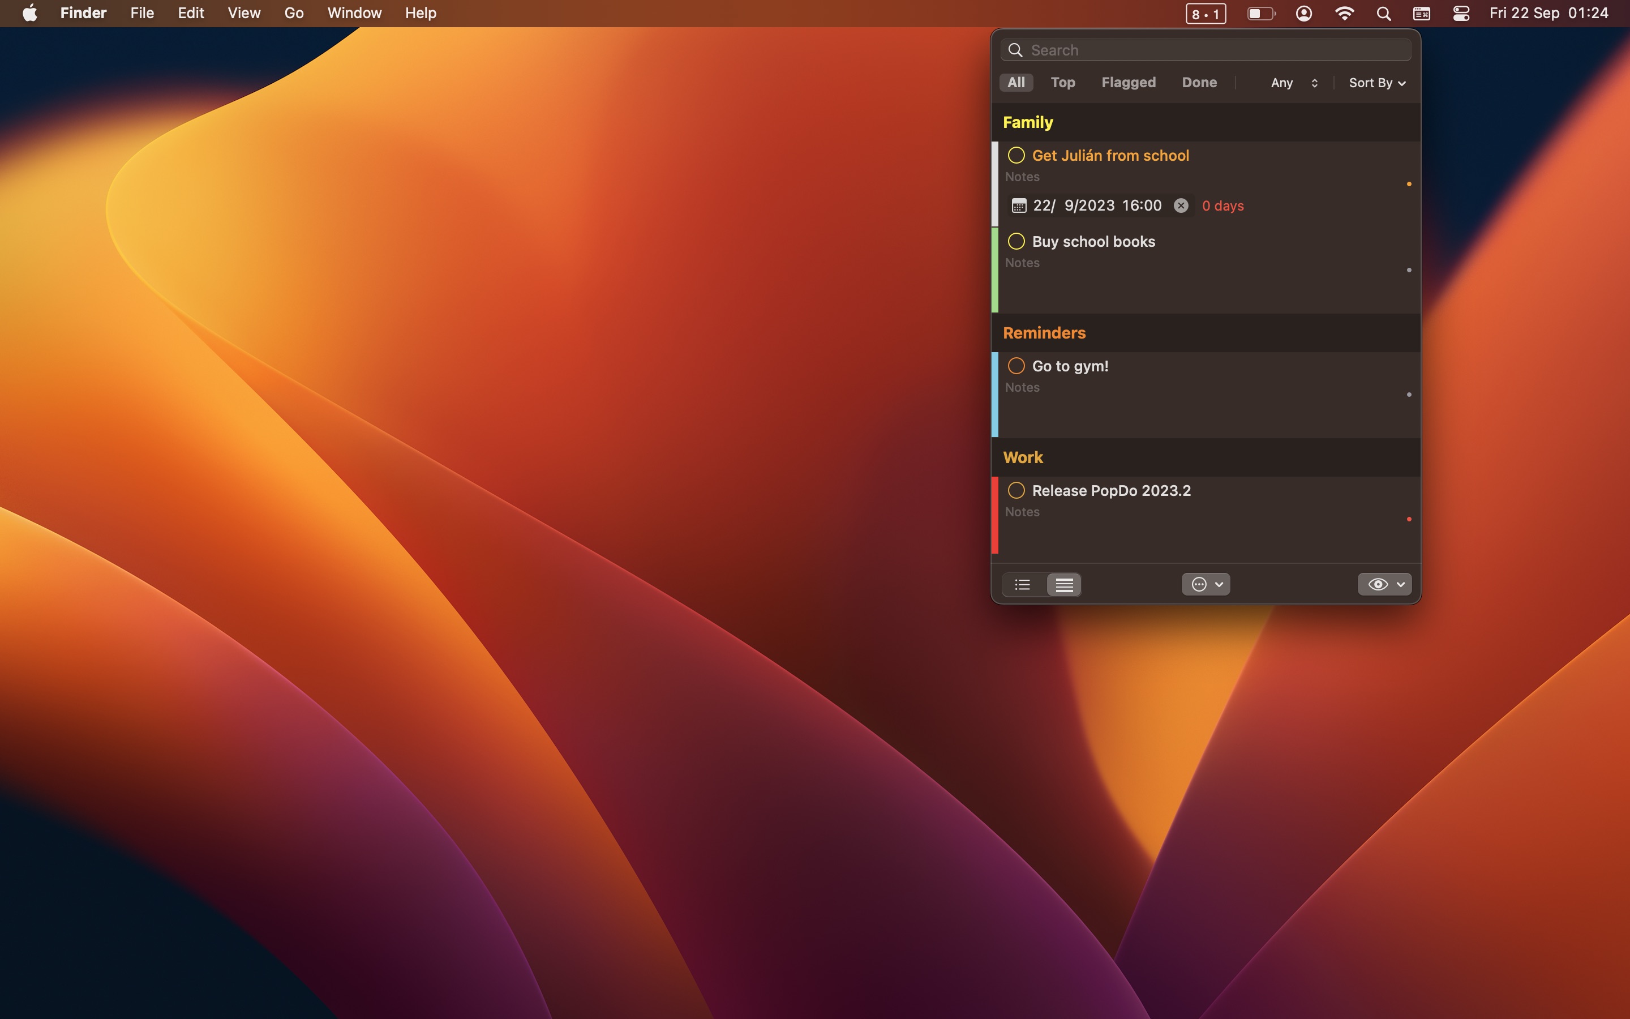Image resolution: width=1630 pixels, height=1019 pixels.
Task: Open the Sort By dropdown
Action: pyautogui.click(x=1376, y=83)
